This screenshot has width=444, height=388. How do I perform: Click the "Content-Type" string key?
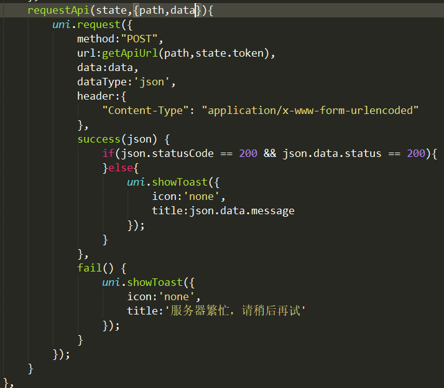pos(146,110)
